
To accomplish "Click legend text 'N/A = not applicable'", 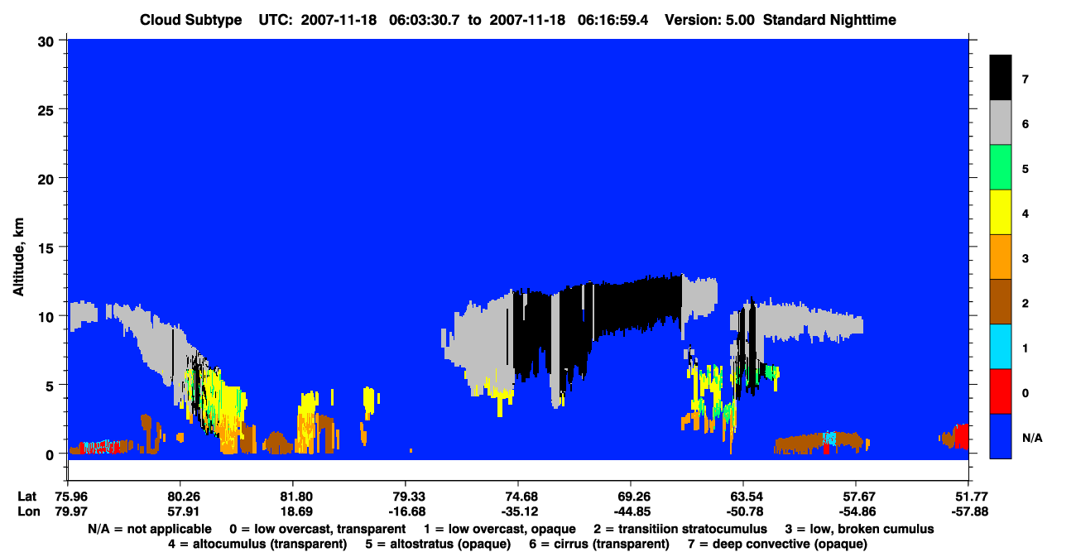I will coord(148,529).
